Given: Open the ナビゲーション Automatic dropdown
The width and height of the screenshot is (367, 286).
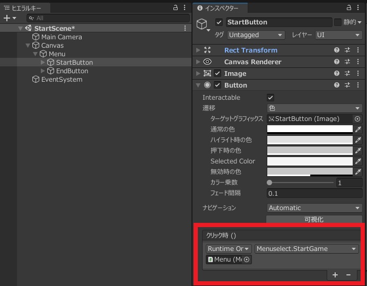Looking at the screenshot, I should point(314,208).
